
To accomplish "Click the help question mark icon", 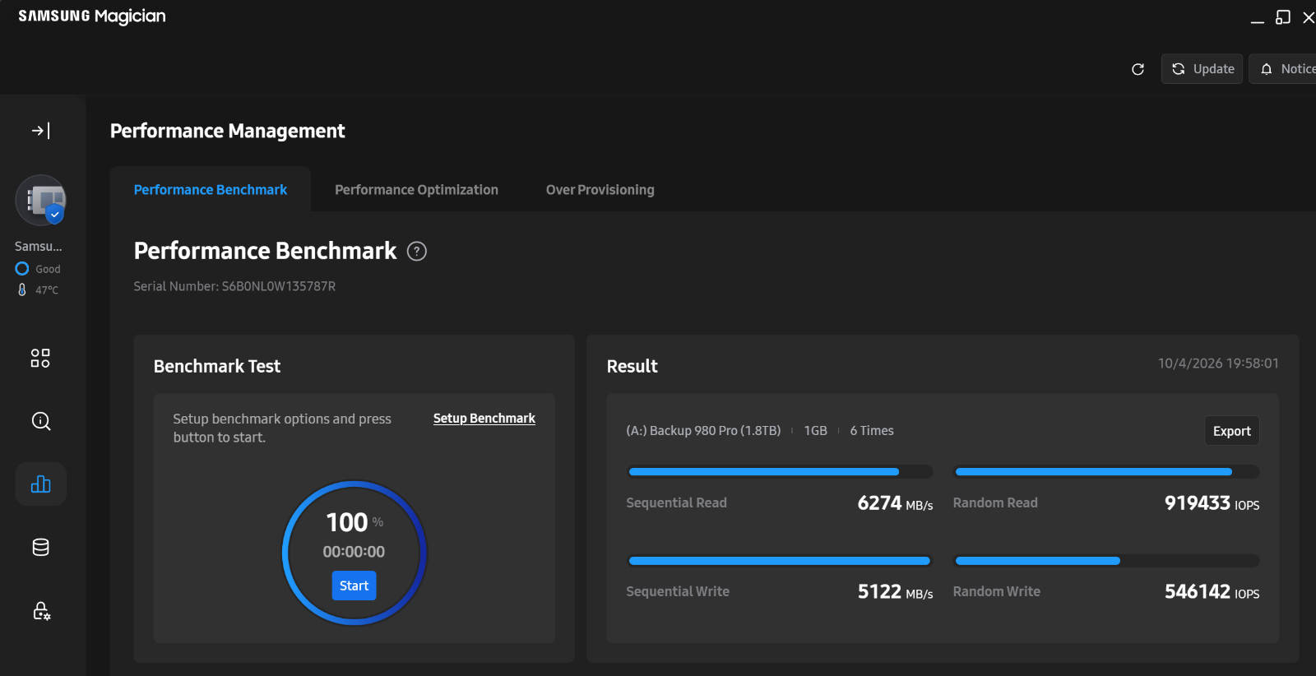I will point(417,252).
